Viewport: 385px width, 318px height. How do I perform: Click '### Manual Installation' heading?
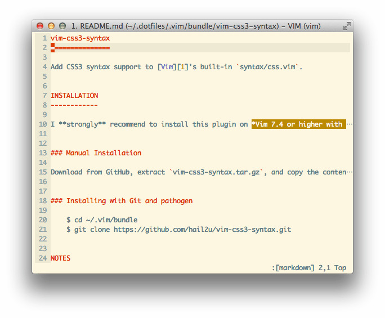(96, 153)
